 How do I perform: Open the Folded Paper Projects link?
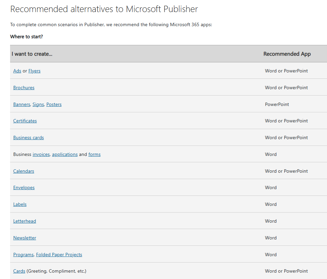[x=59, y=255]
